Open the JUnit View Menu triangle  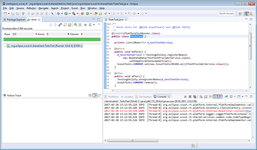click(x=99, y=24)
